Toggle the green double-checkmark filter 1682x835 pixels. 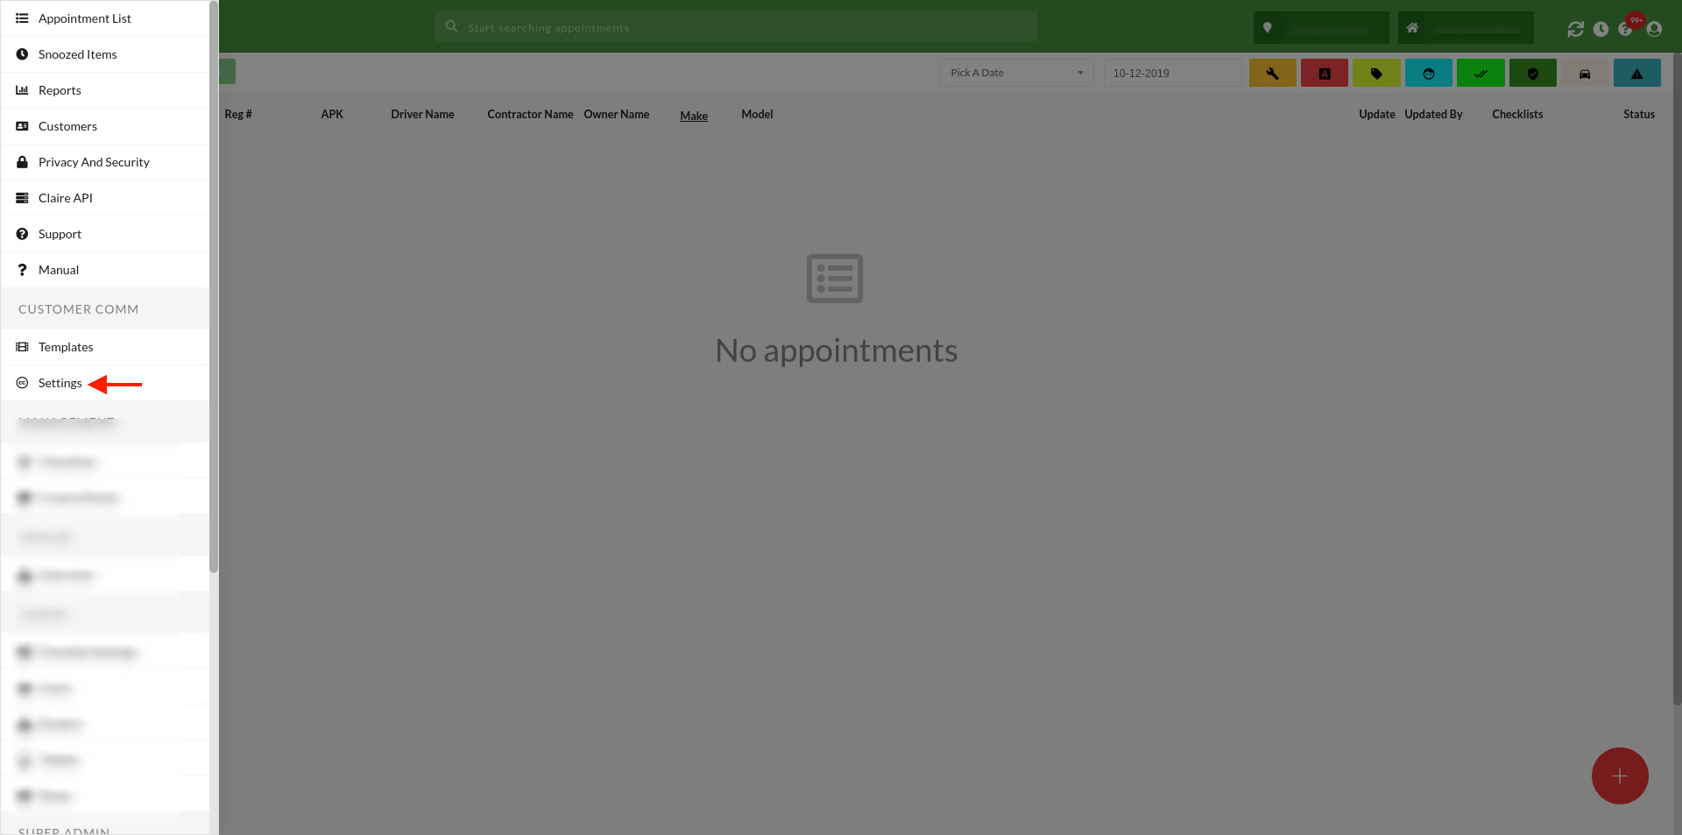(1480, 74)
